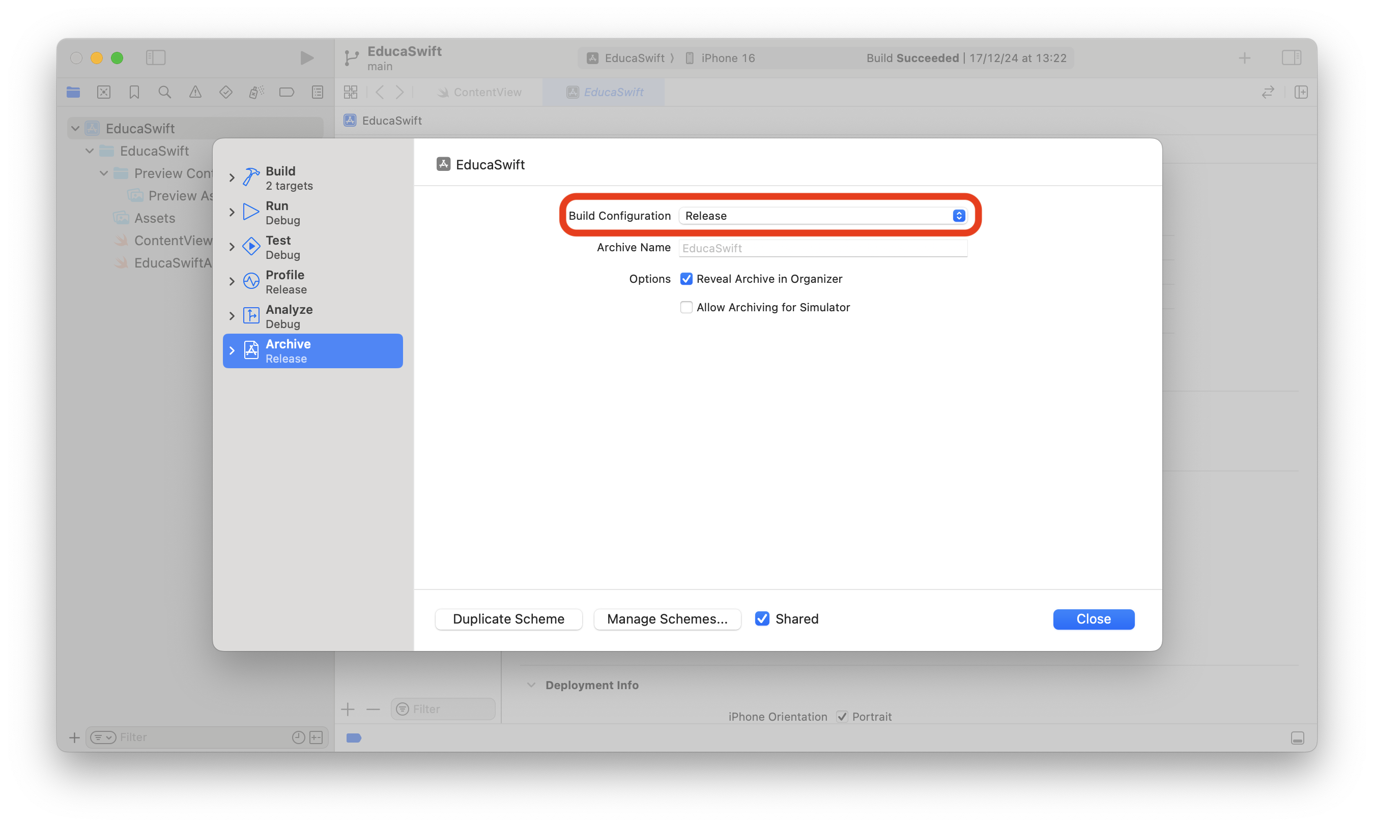Expand the Run action chevron
This screenshot has width=1374, height=827.
tap(232, 212)
